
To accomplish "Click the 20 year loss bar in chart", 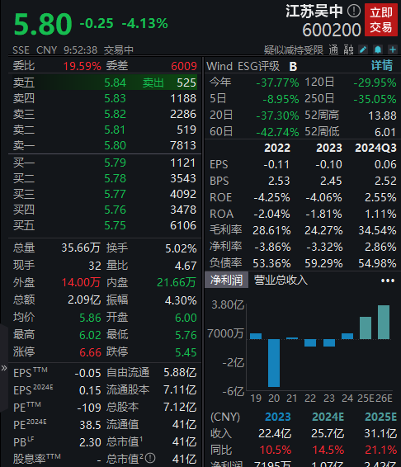I will coord(274,363).
